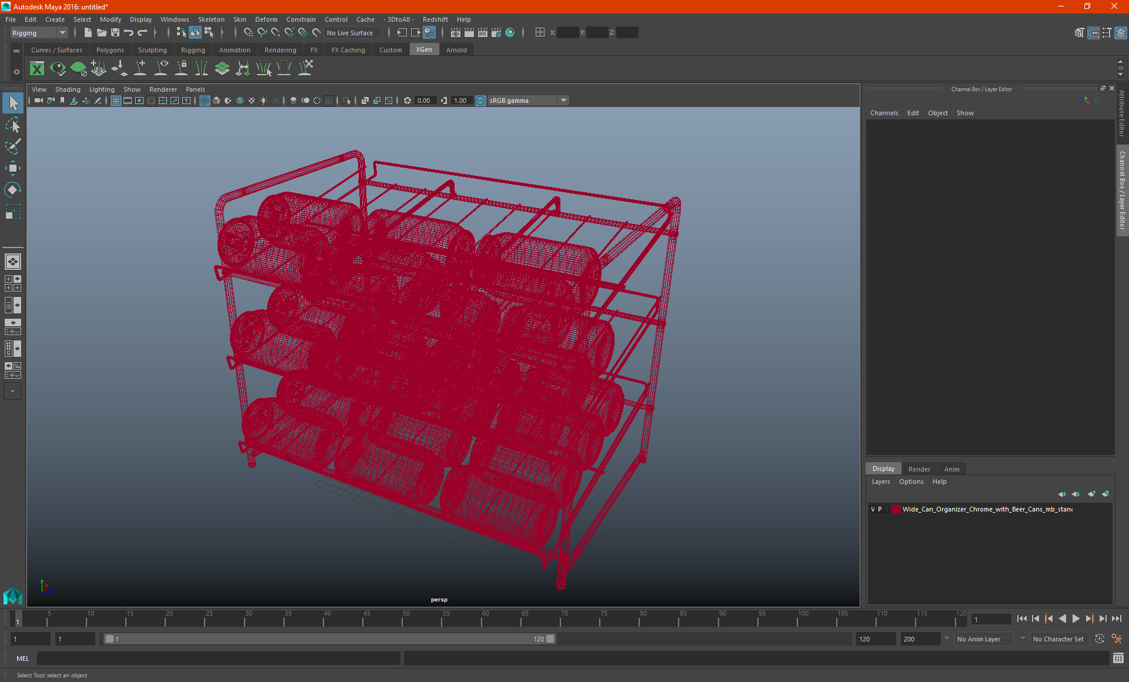Select the Move tool
The height and width of the screenshot is (682, 1129).
(x=13, y=168)
